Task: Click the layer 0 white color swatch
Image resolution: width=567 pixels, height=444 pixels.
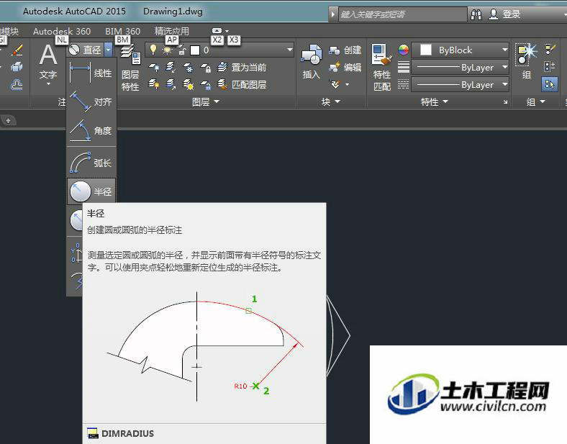Action: (195, 50)
